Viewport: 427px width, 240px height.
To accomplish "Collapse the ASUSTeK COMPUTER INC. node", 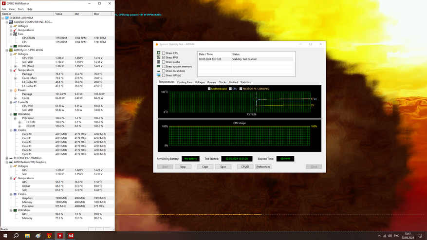I will (x=7, y=22).
